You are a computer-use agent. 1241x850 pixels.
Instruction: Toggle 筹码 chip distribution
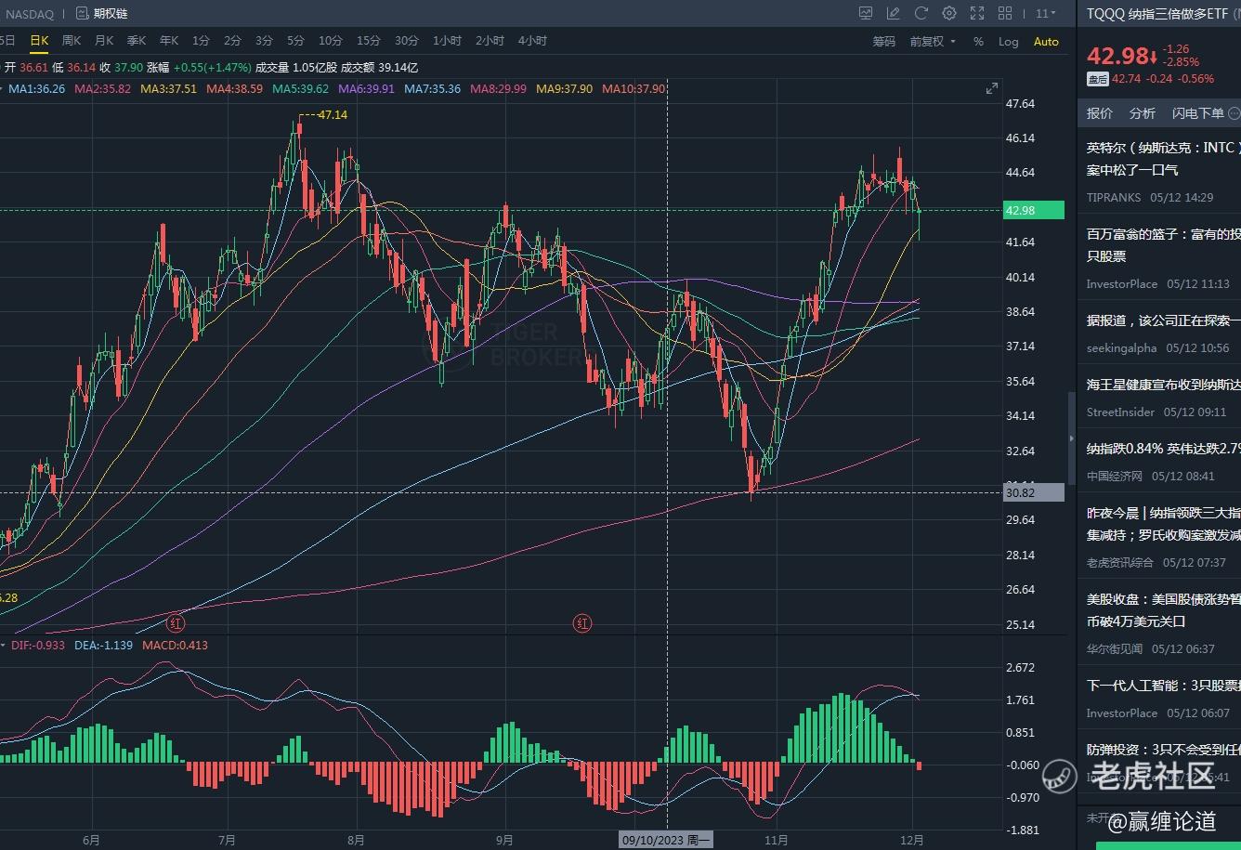coord(884,41)
